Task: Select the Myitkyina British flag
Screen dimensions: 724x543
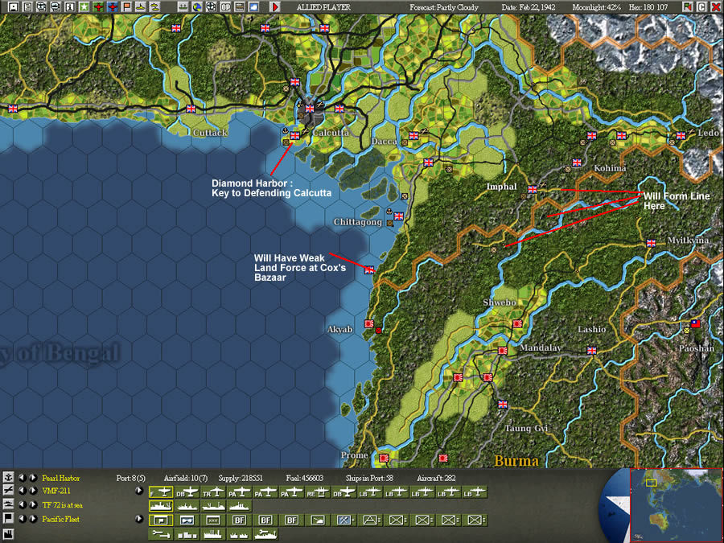Action: pyautogui.click(x=651, y=243)
